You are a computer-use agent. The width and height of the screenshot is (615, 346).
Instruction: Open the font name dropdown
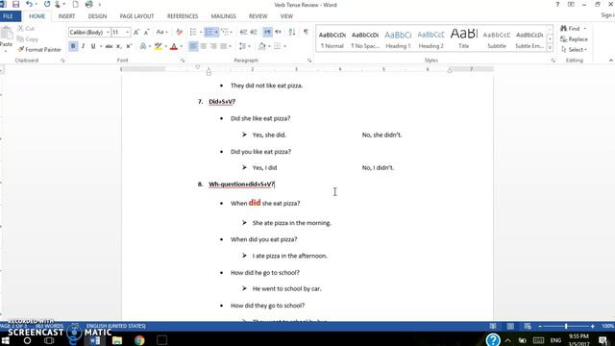click(108, 32)
